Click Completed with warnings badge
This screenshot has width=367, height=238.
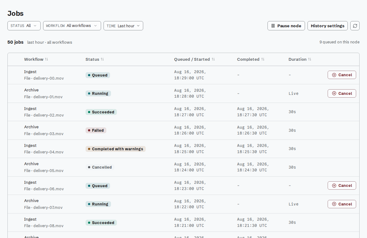point(115,149)
